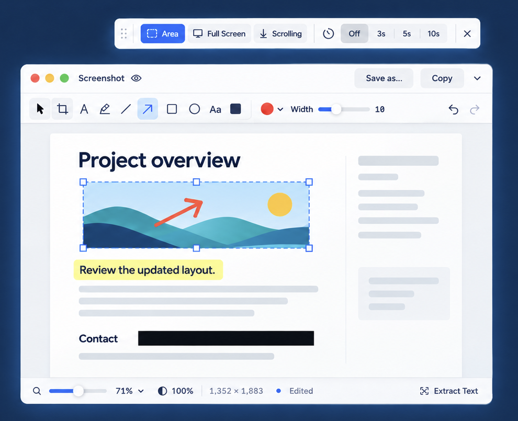Viewport: 518px width, 421px height.
Task: Pick the highlighter pen tool
Action: (105, 109)
